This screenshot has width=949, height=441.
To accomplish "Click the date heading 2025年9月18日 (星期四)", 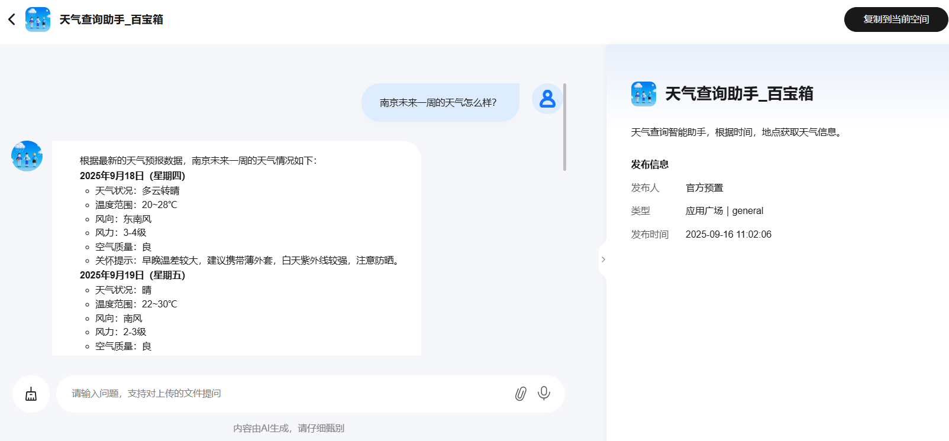I will coord(133,176).
